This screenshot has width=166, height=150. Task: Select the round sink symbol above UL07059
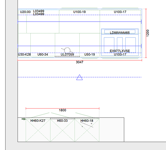click(x=67, y=50)
